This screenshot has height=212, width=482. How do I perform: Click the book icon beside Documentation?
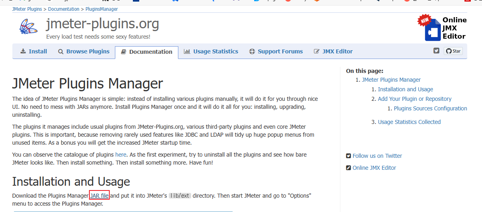(x=124, y=52)
